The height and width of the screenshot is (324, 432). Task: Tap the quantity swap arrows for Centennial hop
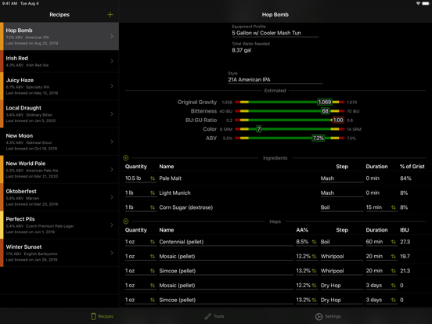coord(153,242)
